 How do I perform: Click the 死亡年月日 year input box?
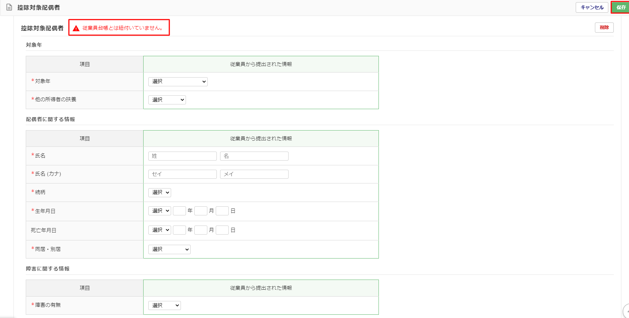tap(179, 230)
